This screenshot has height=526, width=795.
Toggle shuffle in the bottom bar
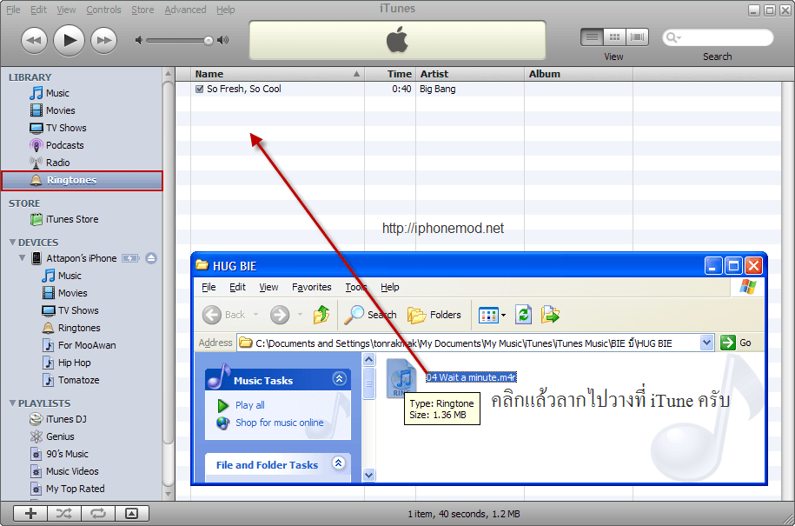click(64, 513)
